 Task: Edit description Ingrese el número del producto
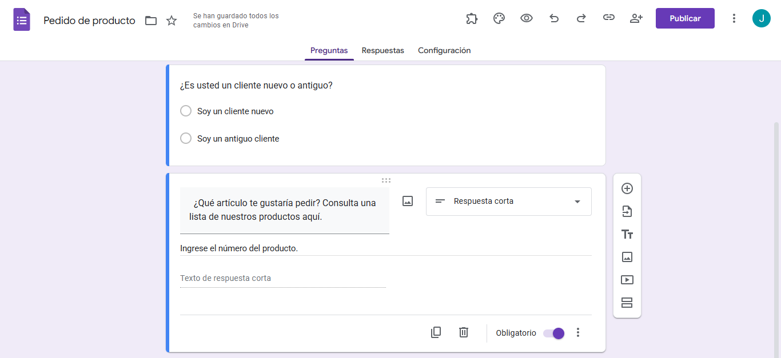(385, 248)
